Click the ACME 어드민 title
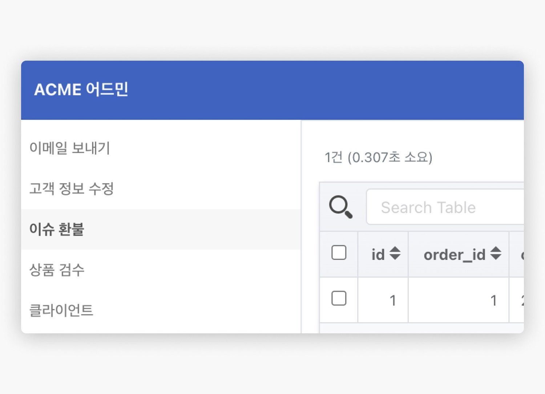The width and height of the screenshot is (545, 394). pos(81,90)
